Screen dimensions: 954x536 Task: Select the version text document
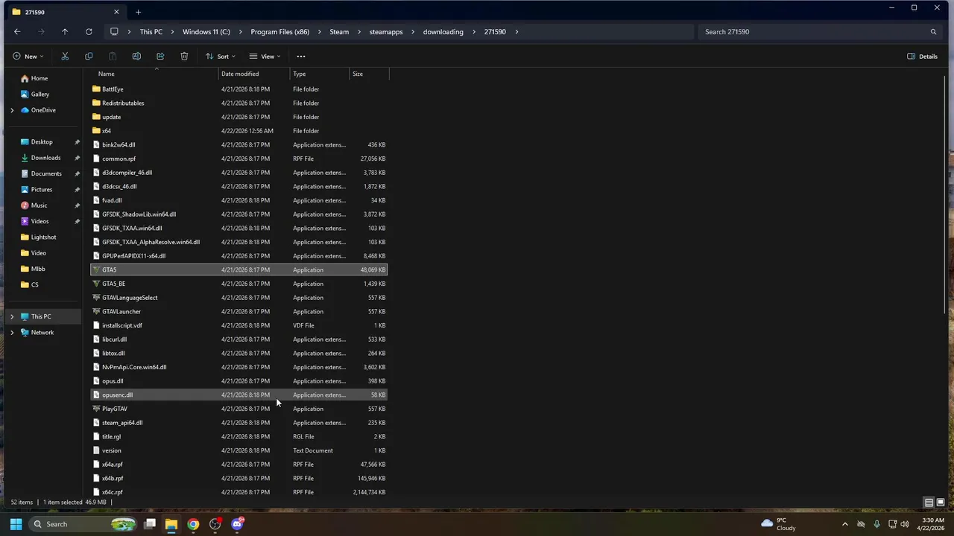[x=238, y=450]
